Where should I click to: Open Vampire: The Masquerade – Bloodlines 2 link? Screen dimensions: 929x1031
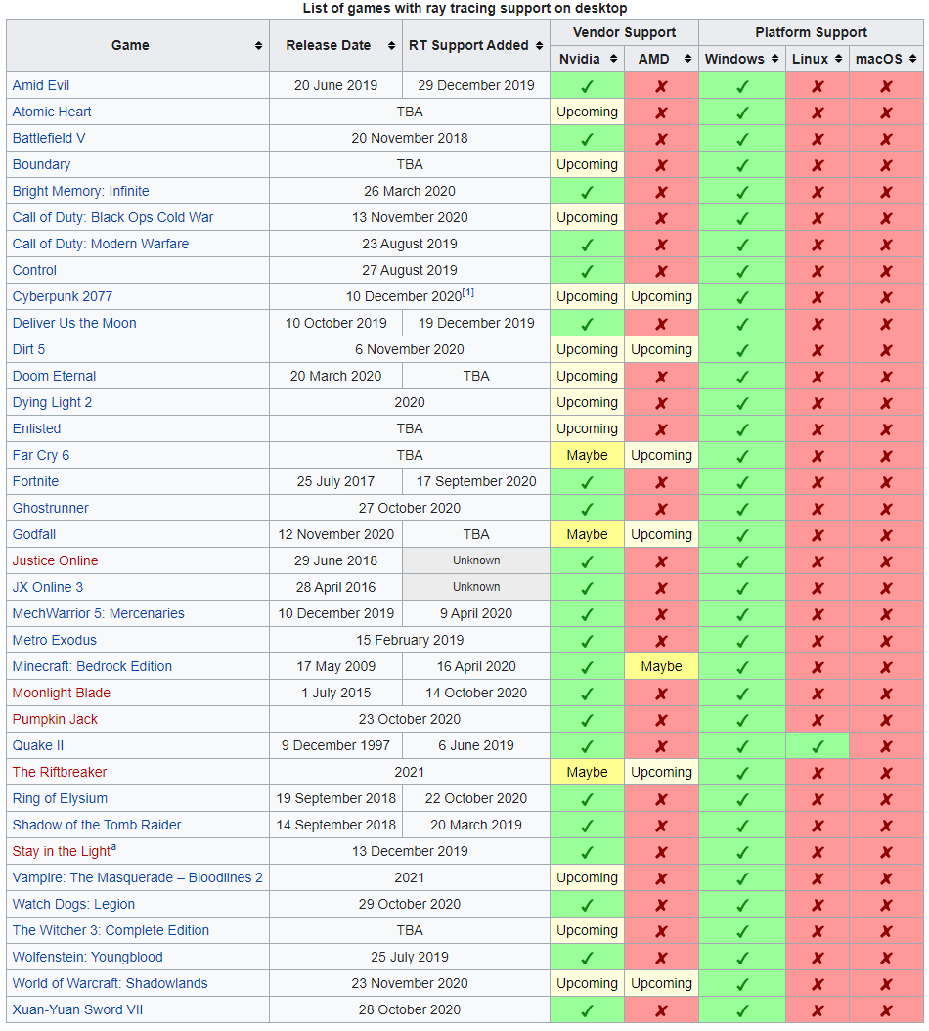click(138, 877)
